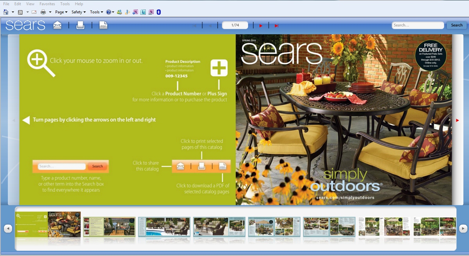Share catalog via envelope icon in header
The width and height of the screenshot is (469, 256).
pyautogui.click(x=57, y=25)
